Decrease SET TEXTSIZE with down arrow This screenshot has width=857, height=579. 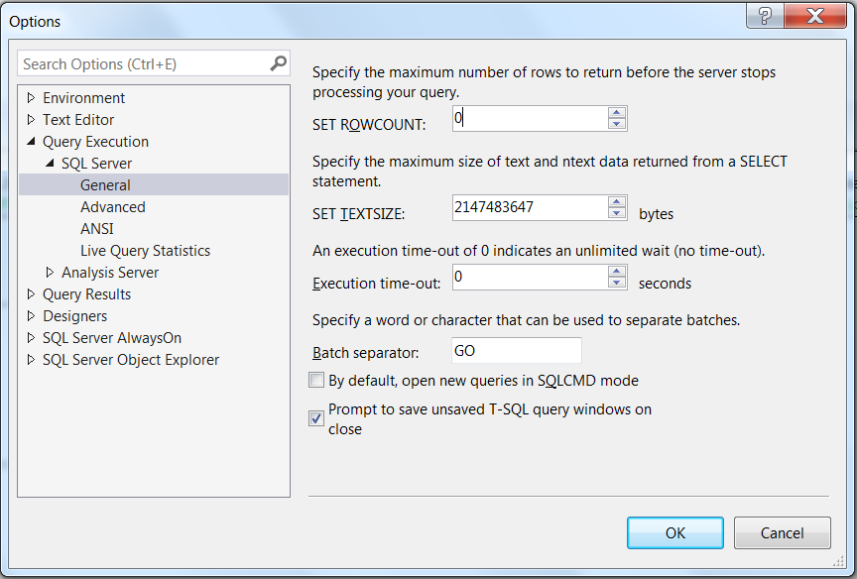617,212
